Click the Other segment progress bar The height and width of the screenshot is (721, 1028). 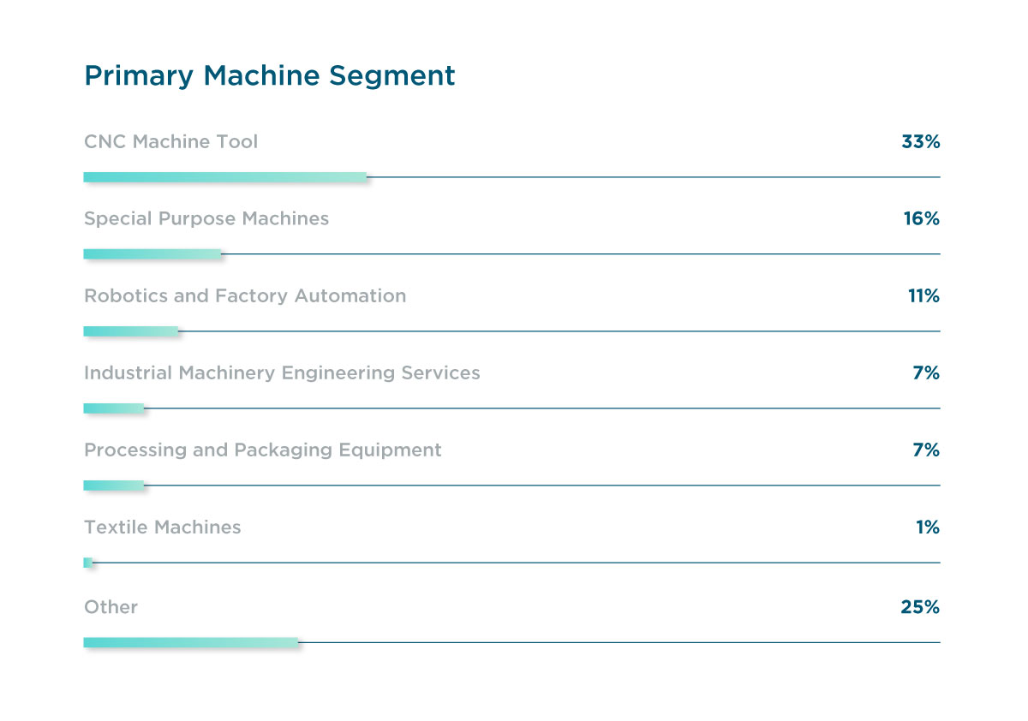click(191, 642)
